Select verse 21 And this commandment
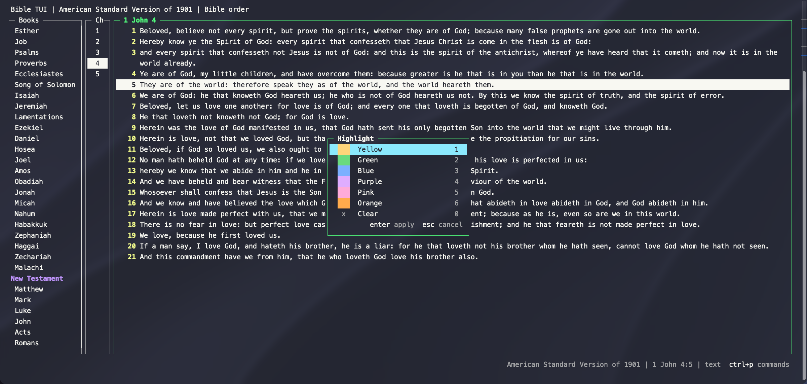 453,257
